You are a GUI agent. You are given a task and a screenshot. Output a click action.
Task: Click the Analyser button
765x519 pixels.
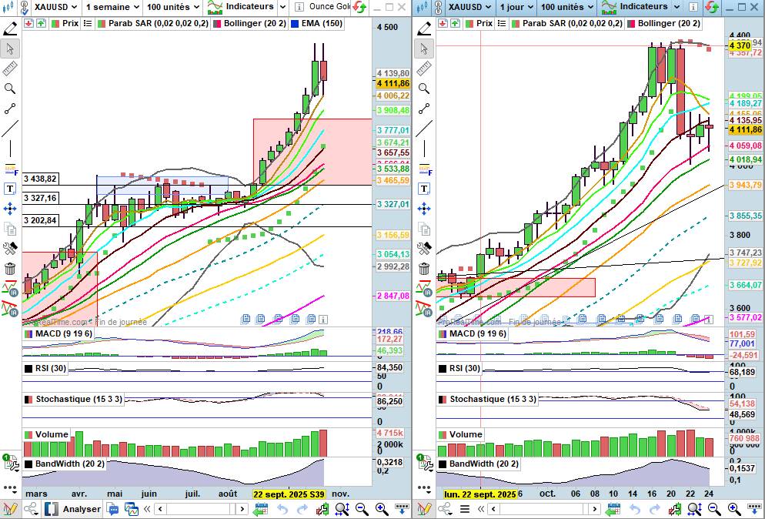(73, 509)
